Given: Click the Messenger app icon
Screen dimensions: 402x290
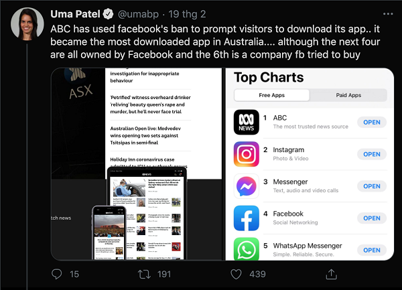Looking at the screenshot, I should point(246,186).
